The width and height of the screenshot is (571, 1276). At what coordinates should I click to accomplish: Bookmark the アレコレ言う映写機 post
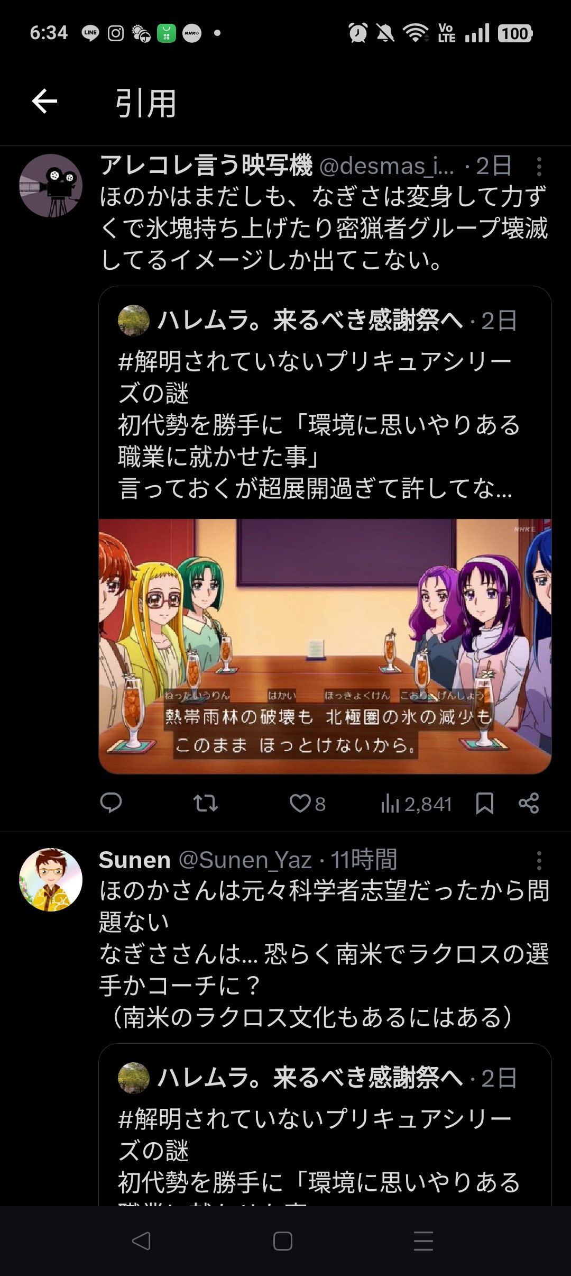(x=485, y=803)
